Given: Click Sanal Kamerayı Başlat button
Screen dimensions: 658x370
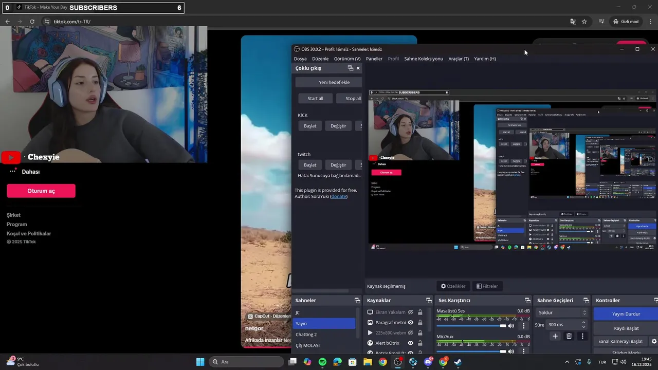Looking at the screenshot, I should point(620,341).
